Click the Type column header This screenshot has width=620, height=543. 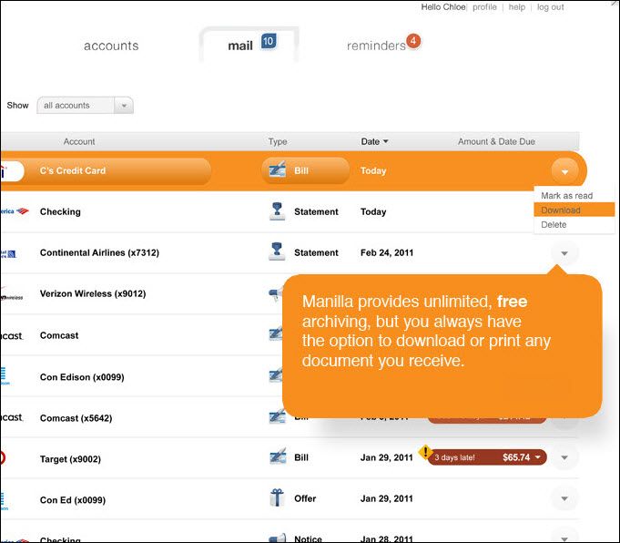point(278,141)
